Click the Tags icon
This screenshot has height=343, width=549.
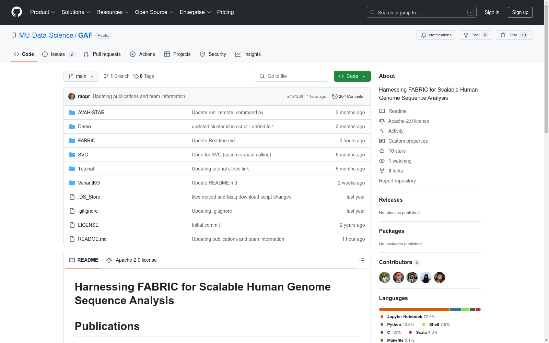pos(136,76)
